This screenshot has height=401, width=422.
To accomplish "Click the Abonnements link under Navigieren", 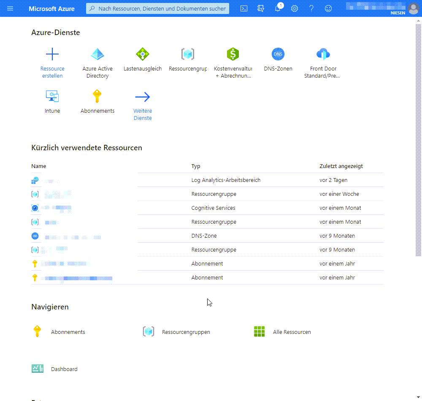I will pyautogui.click(x=68, y=332).
